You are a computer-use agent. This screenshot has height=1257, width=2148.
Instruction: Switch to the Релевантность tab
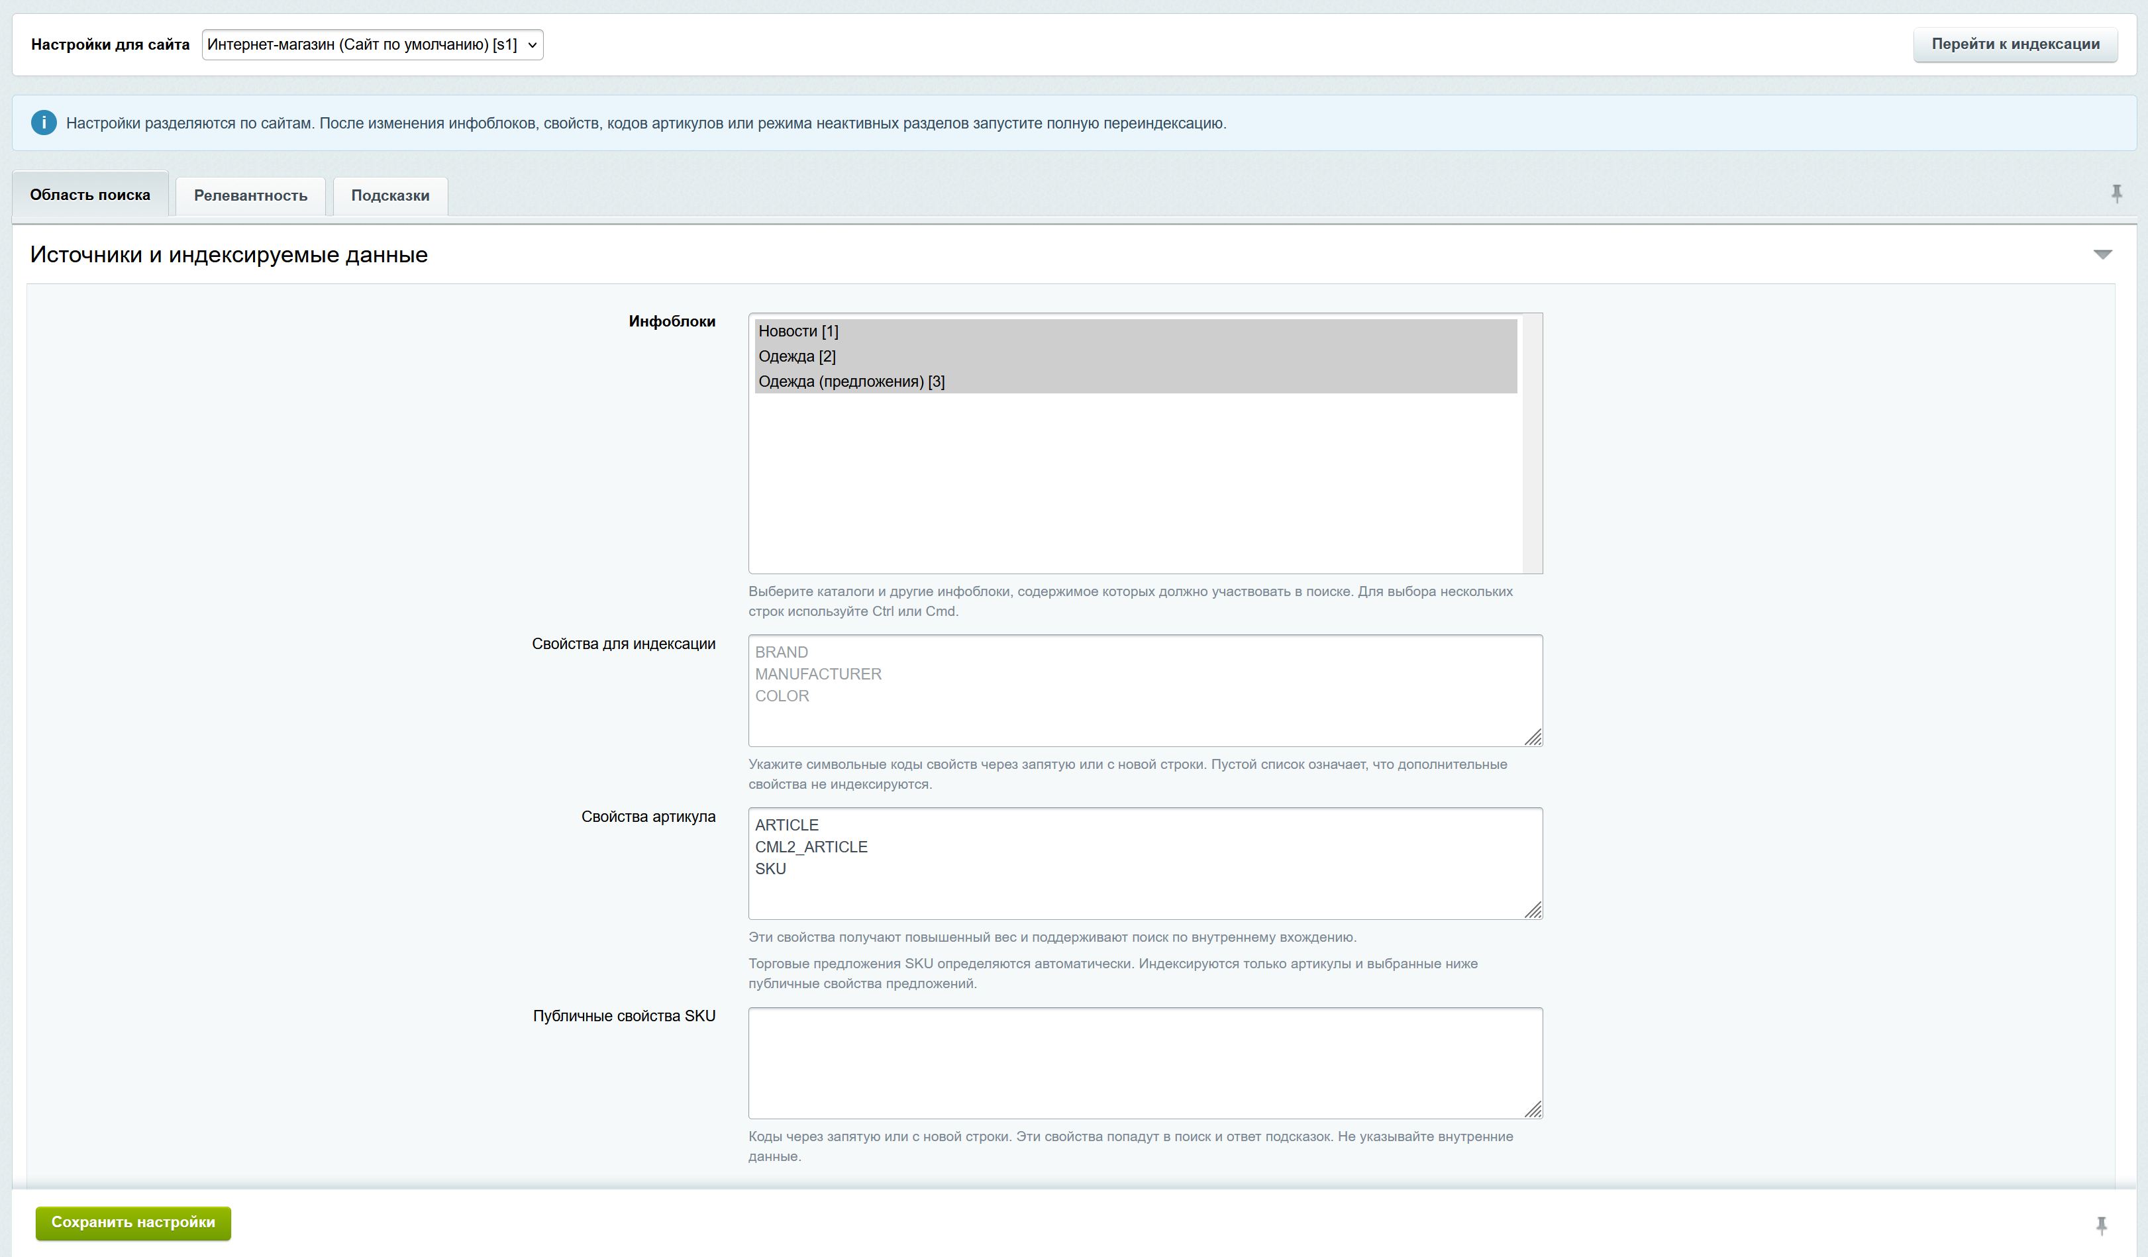[x=250, y=195]
